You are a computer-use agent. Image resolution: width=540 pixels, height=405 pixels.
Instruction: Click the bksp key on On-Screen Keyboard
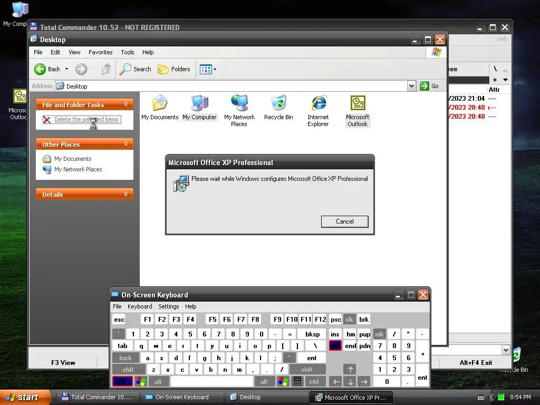point(312,334)
